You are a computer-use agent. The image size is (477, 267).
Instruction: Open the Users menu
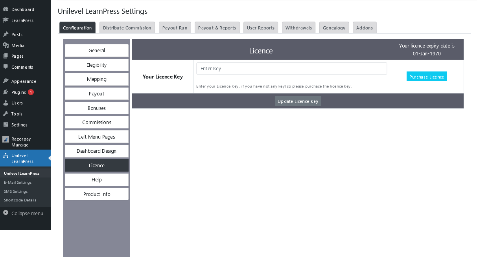16,103
